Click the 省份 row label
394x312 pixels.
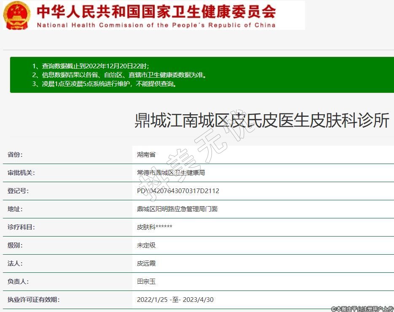pos(15,155)
